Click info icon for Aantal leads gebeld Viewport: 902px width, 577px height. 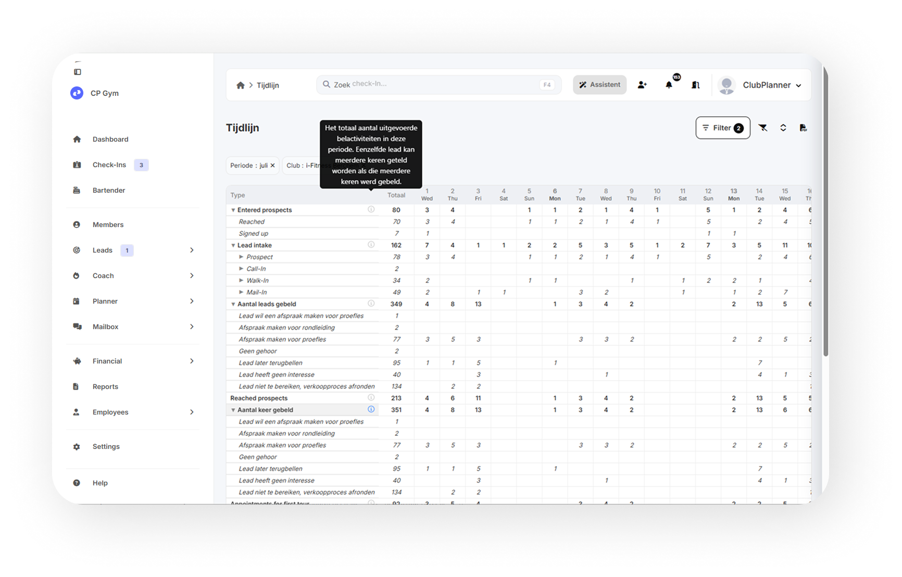[x=371, y=304]
